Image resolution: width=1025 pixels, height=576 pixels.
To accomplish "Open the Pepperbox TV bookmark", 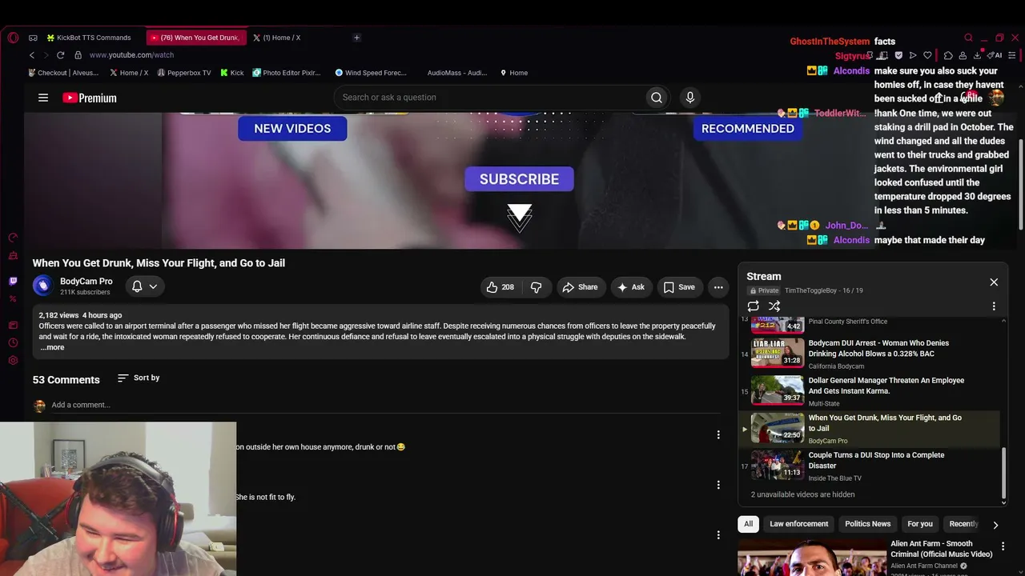I will point(184,73).
